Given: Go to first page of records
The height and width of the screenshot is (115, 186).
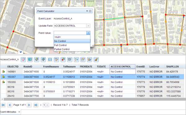Looking at the screenshot, I should point(3,105).
